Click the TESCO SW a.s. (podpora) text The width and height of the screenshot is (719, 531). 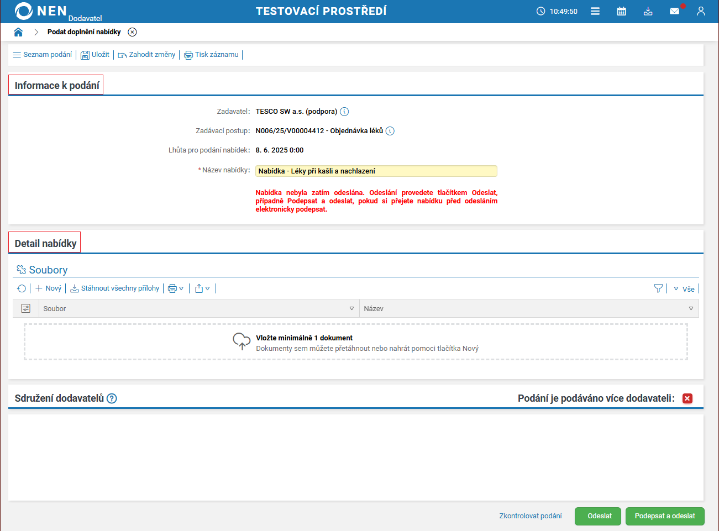pyautogui.click(x=296, y=112)
